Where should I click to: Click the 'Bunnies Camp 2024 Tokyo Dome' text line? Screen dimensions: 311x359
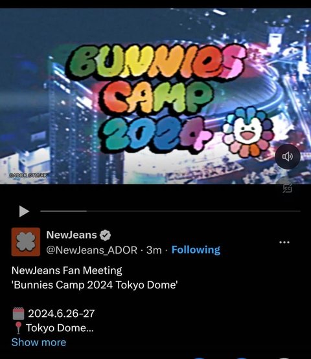pos(95,285)
